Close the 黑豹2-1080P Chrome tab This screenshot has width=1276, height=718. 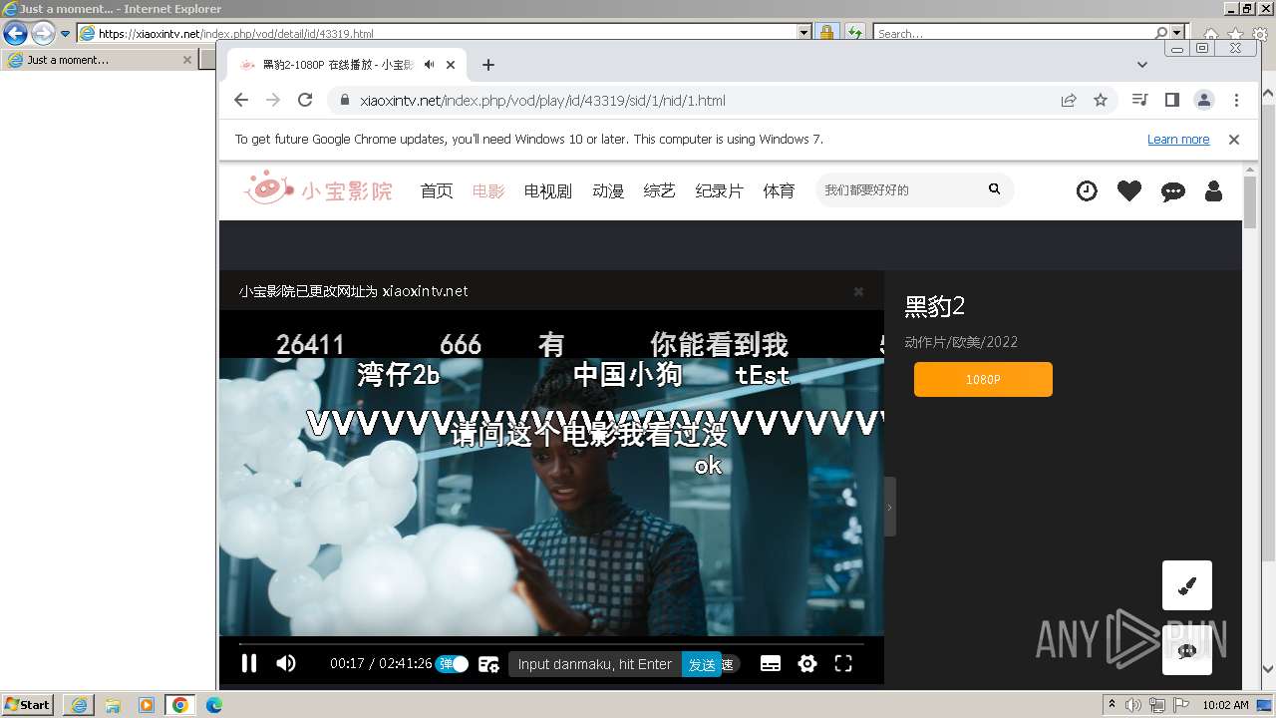pos(451,65)
